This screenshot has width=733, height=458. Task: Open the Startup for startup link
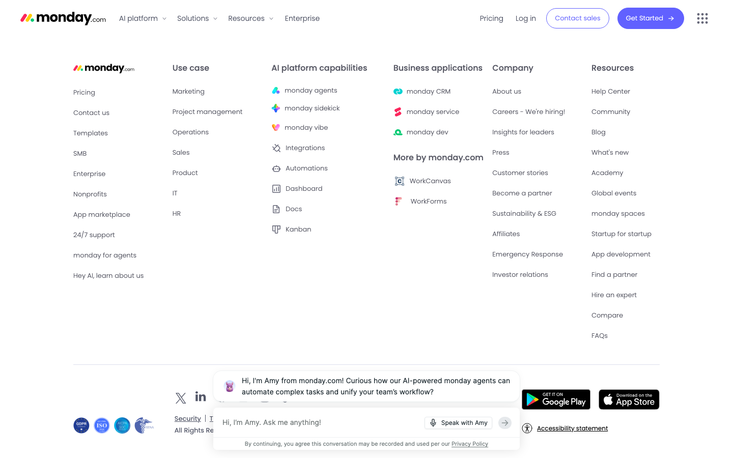(622, 234)
